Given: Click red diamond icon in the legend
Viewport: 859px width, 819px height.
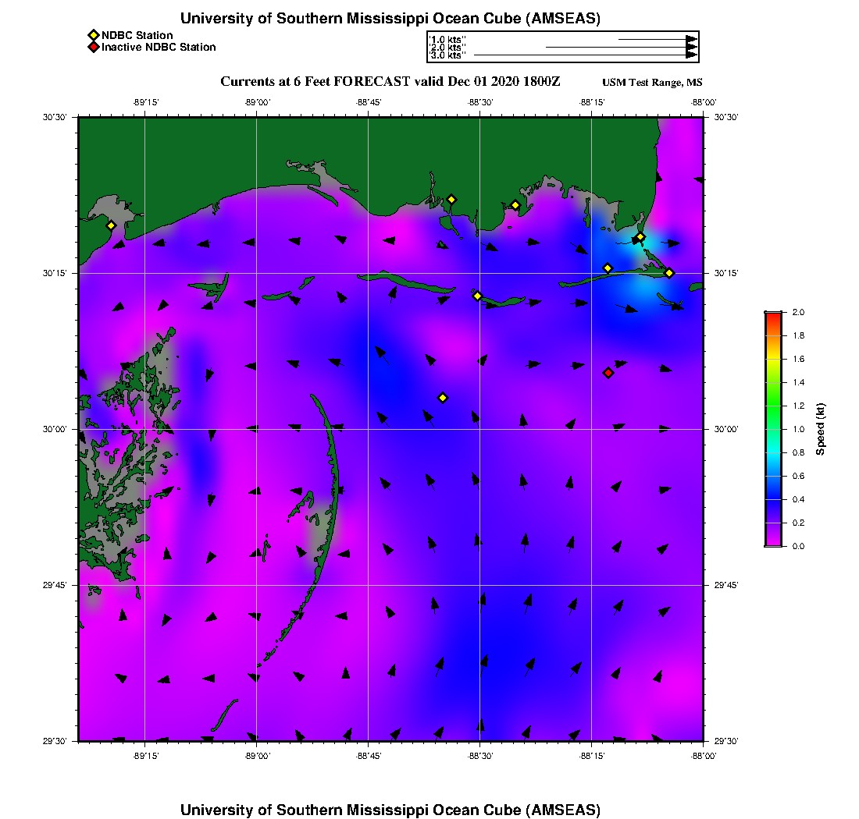Looking at the screenshot, I should [93, 48].
